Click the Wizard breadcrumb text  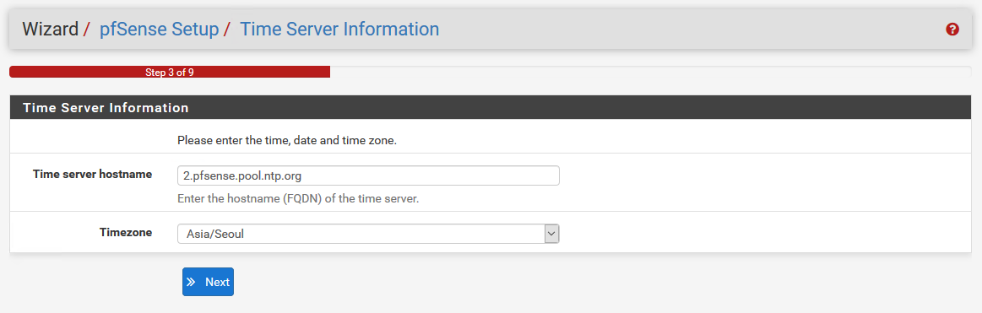[50, 29]
